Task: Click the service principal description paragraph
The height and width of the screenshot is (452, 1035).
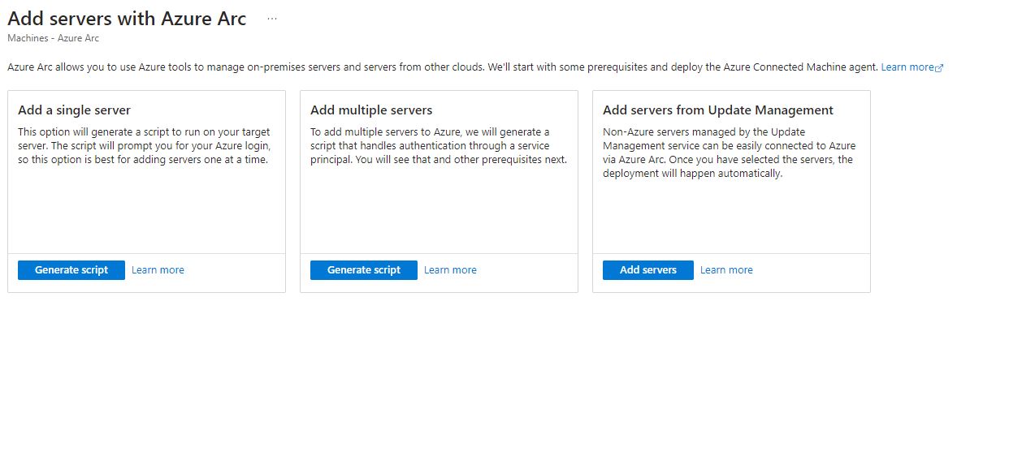Action: pos(439,146)
